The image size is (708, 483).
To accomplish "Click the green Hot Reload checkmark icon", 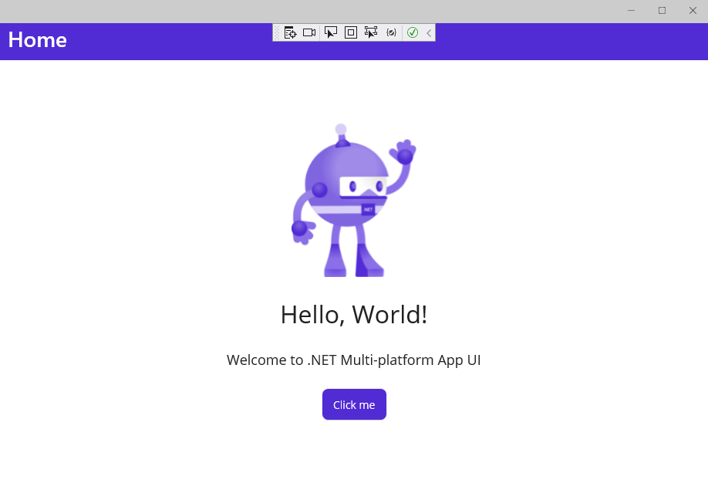I will click(413, 32).
